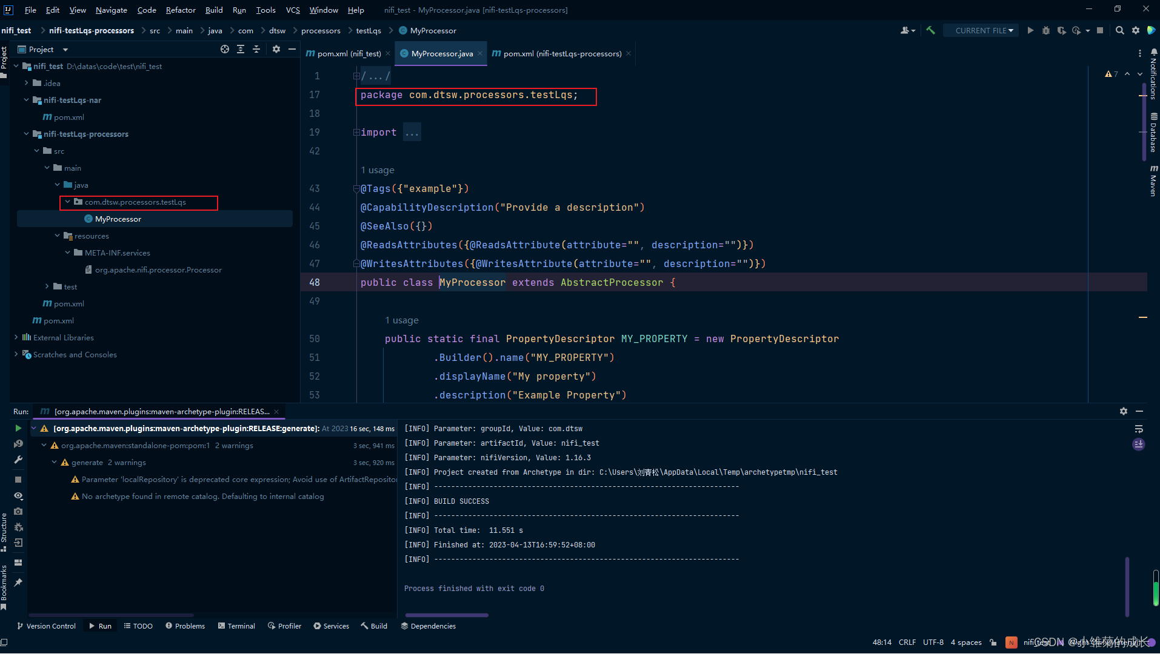The image size is (1160, 654).
Task: Click the console horizontal scrollbar
Action: pyautogui.click(x=447, y=615)
